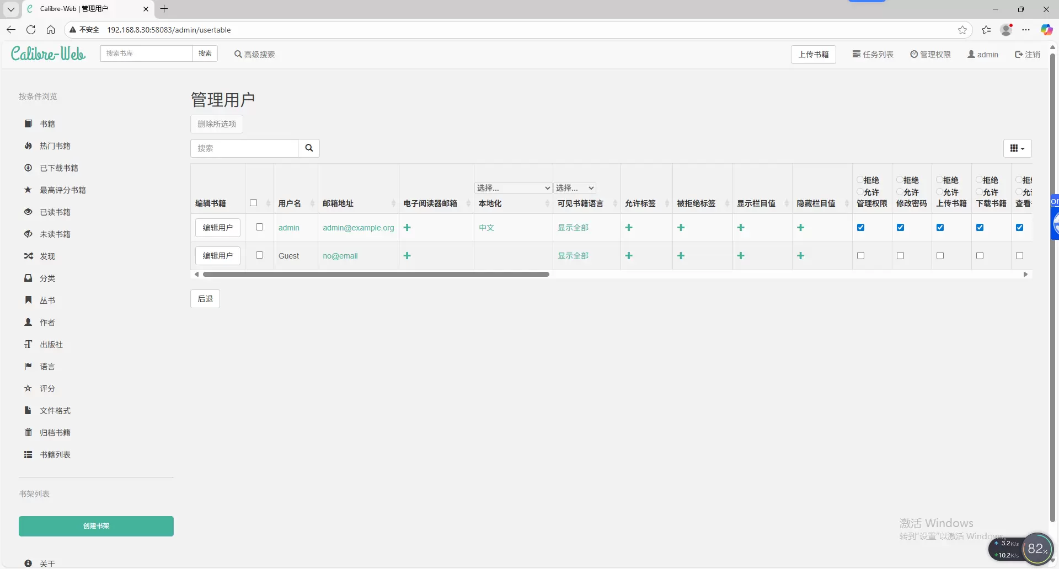Open the Hot Books sidebar item
The height and width of the screenshot is (569, 1059).
(55, 146)
